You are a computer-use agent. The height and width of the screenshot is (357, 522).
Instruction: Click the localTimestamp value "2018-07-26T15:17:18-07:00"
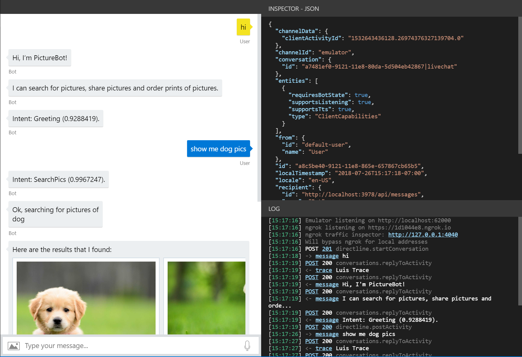click(x=379, y=173)
